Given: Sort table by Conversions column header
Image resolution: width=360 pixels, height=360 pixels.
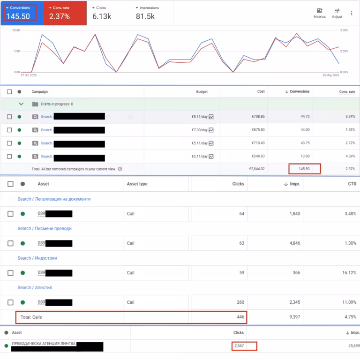Looking at the screenshot, I should (297, 91).
